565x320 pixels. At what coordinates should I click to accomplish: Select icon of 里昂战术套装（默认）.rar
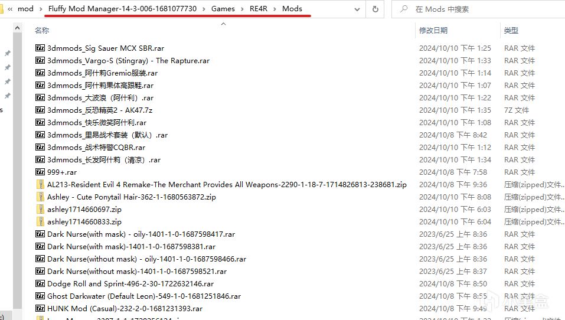click(x=40, y=135)
